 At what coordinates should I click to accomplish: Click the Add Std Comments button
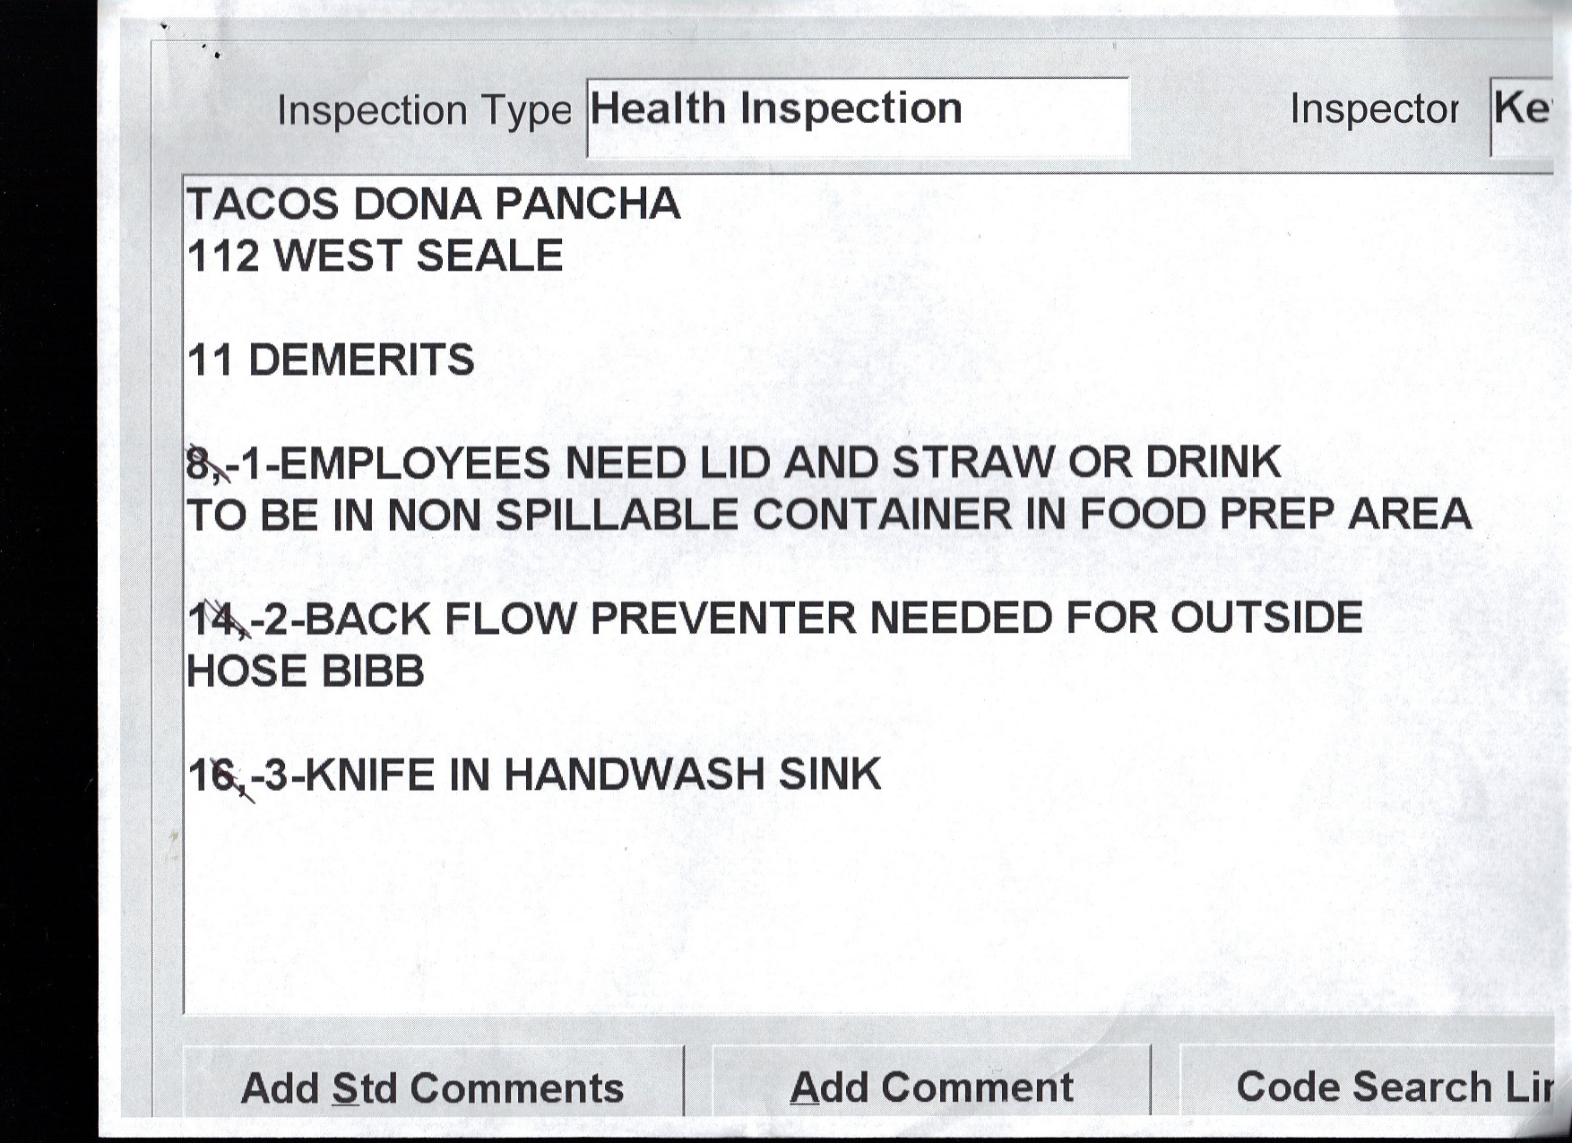pyautogui.click(x=432, y=1087)
